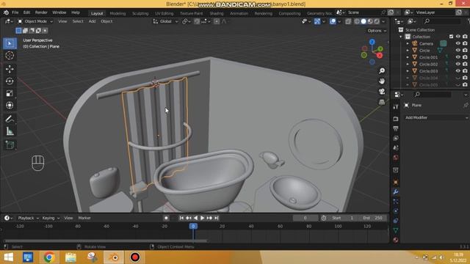This screenshot has height=264, width=470.
Task: Select the Select Box tool
Action: tap(10, 44)
